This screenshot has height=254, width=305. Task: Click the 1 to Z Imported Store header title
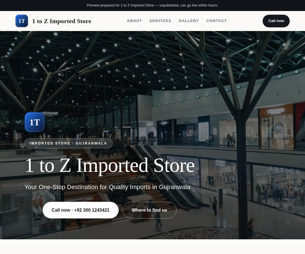pos(62,21)
